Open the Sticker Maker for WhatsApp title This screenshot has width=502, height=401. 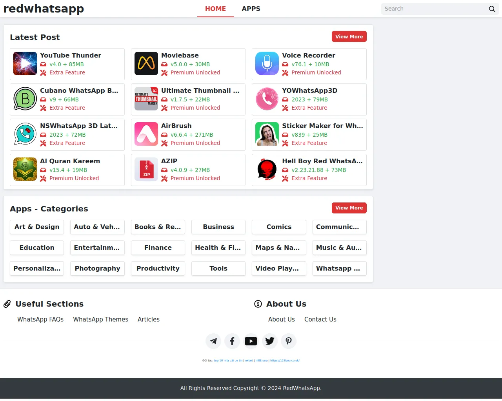tap(322, 126)
